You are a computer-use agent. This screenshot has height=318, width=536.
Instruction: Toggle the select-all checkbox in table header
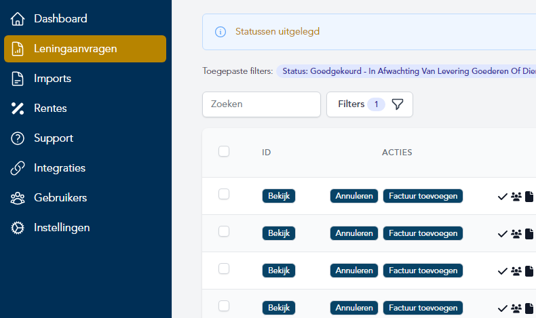click(224, 152)
